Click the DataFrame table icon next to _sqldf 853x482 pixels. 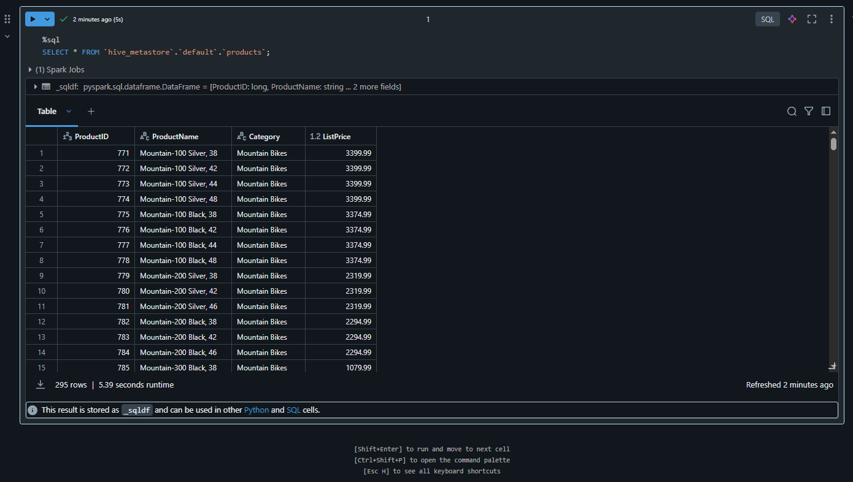(x=46, y=86)
